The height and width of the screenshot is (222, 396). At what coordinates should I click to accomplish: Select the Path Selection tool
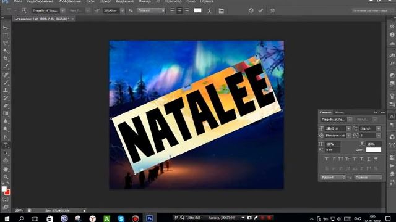(x=6, y=153)
